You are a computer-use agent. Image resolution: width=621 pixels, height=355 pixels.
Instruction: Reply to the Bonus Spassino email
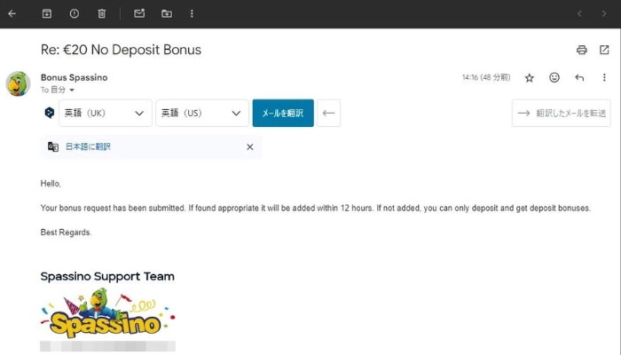click(579, 78)
